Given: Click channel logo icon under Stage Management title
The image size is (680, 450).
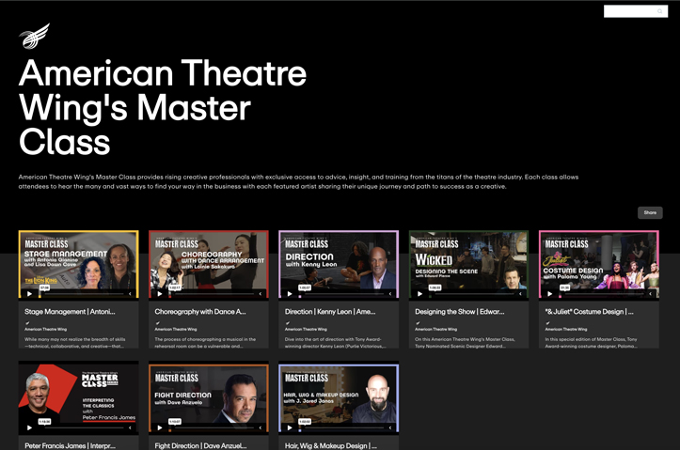Looking at the screenshot, I should (27, 323).
